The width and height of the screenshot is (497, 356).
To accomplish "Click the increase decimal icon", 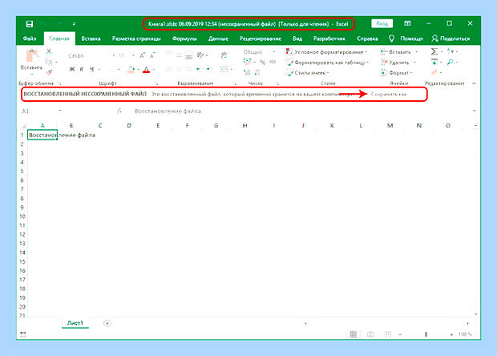I will pyautogui.click(x=247, y=73).
